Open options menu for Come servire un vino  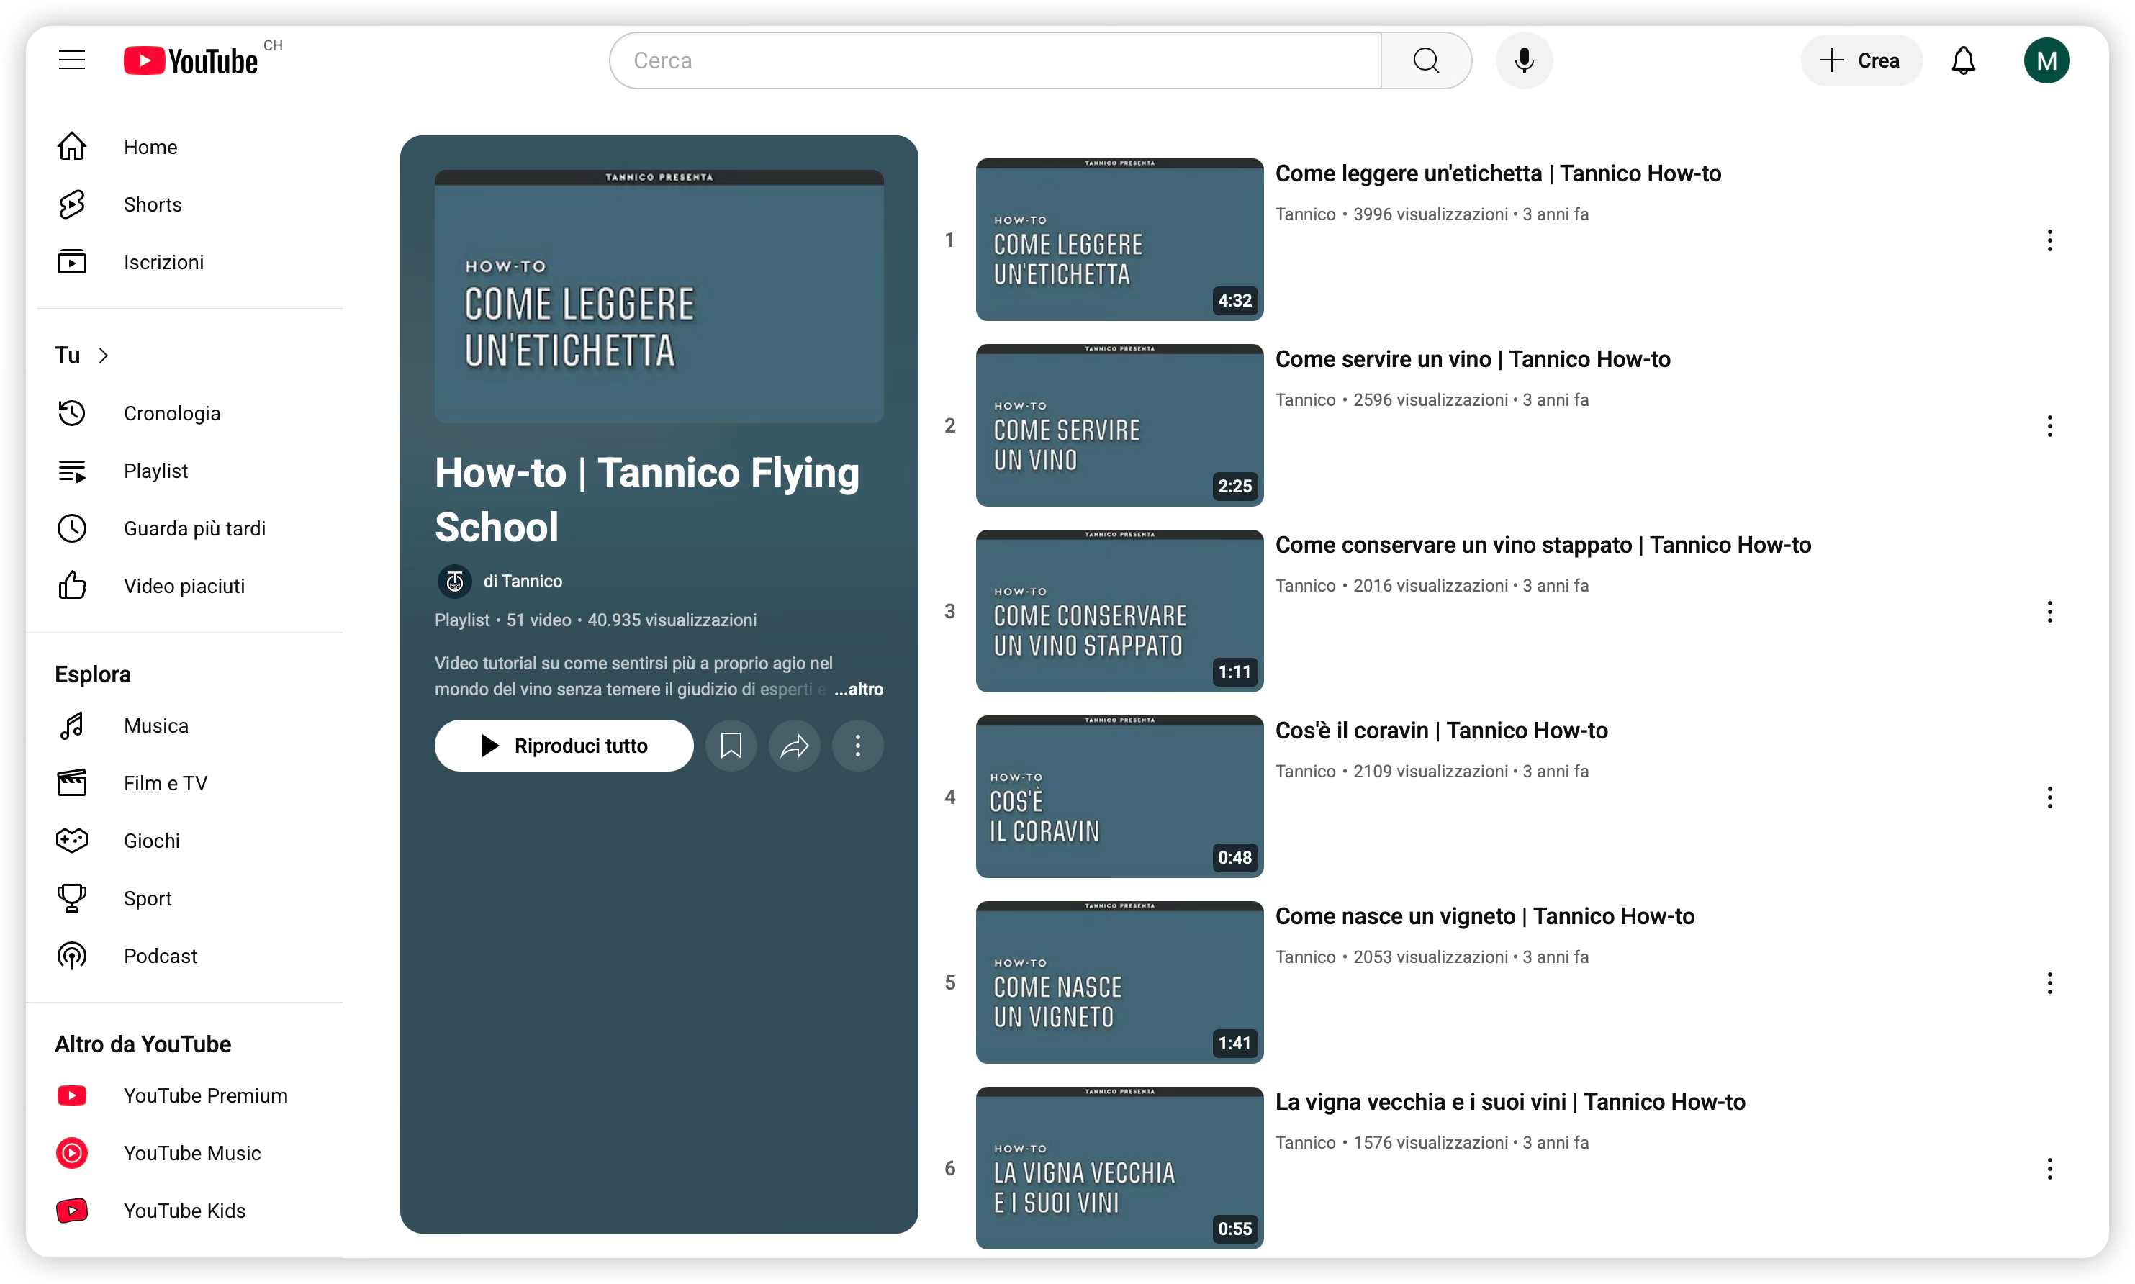click(x=2049, y=425)
